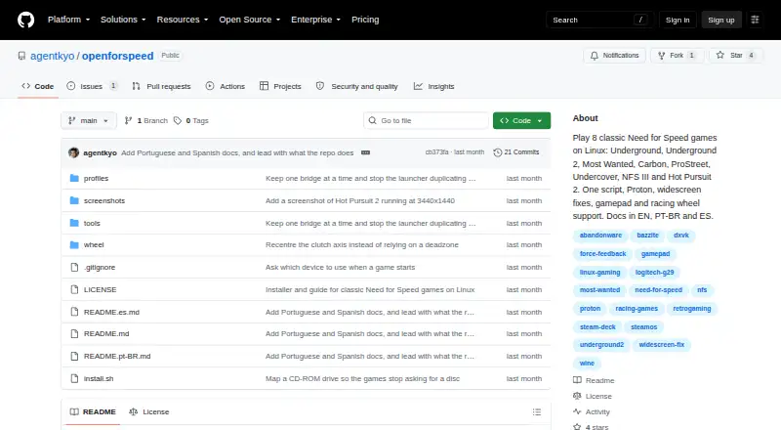Open the wheel folder

pyautogui.click(x=94, y=245)
